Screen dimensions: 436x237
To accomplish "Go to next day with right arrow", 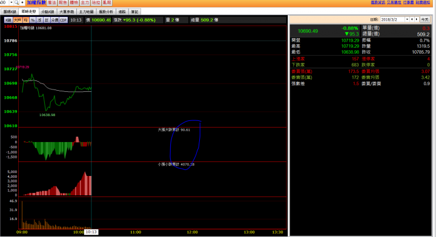I will pos(417,19).
